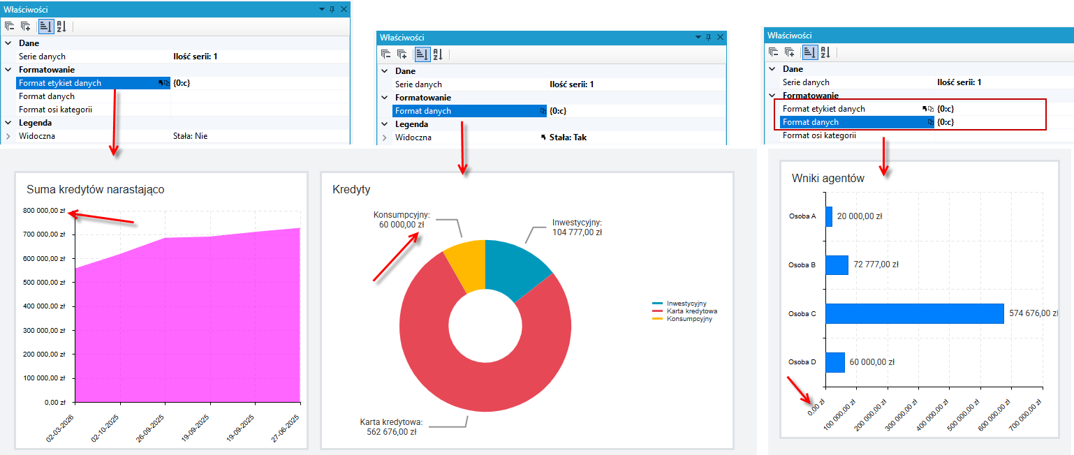This screenshot has width=1074, height=455.
Task: Collapse all categories in middle Właściwości panel
Action: click(x=386, y=54)
